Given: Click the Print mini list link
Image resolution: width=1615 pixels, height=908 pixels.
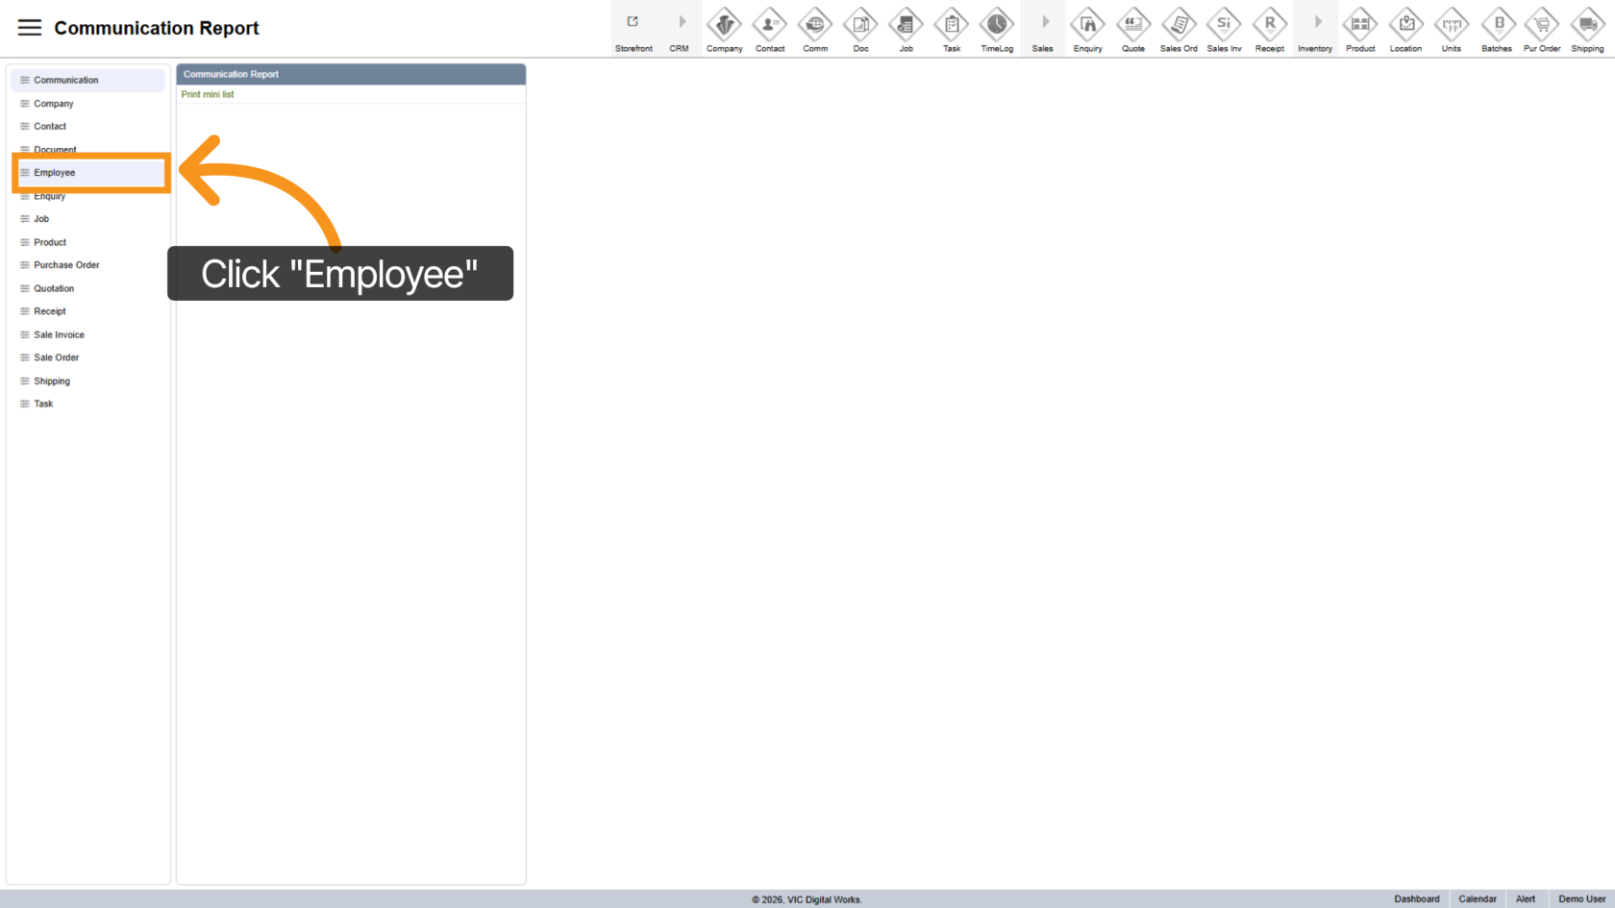Looking at the screenshot, I should tap(208, 94).
